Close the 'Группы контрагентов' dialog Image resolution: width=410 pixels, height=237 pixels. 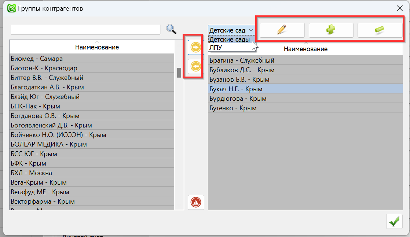pyautogui.click(x=400, y=8)
